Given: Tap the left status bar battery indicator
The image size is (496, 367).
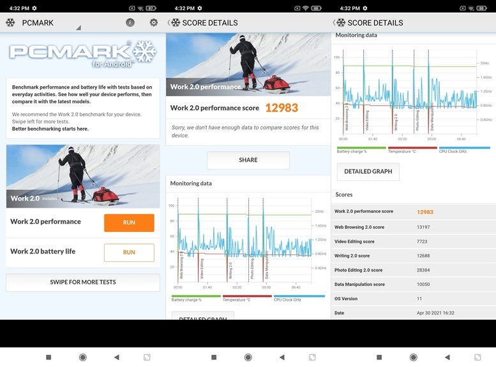Looking at the screenshot, I should pos(151,8).
